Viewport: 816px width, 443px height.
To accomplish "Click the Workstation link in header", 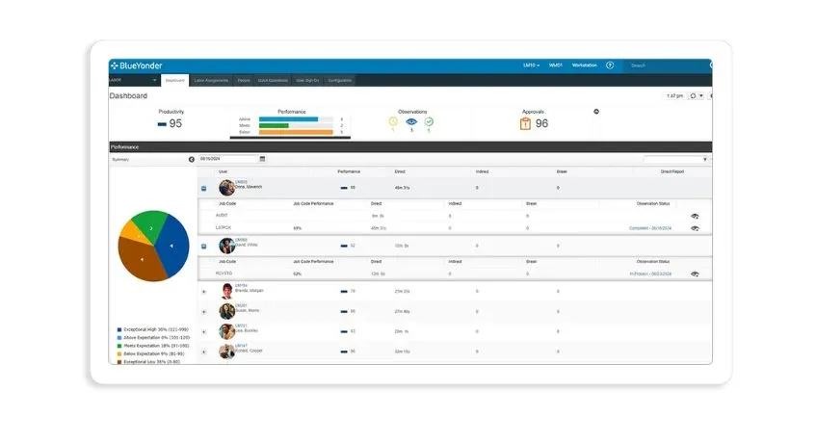I will pos(585,65).
